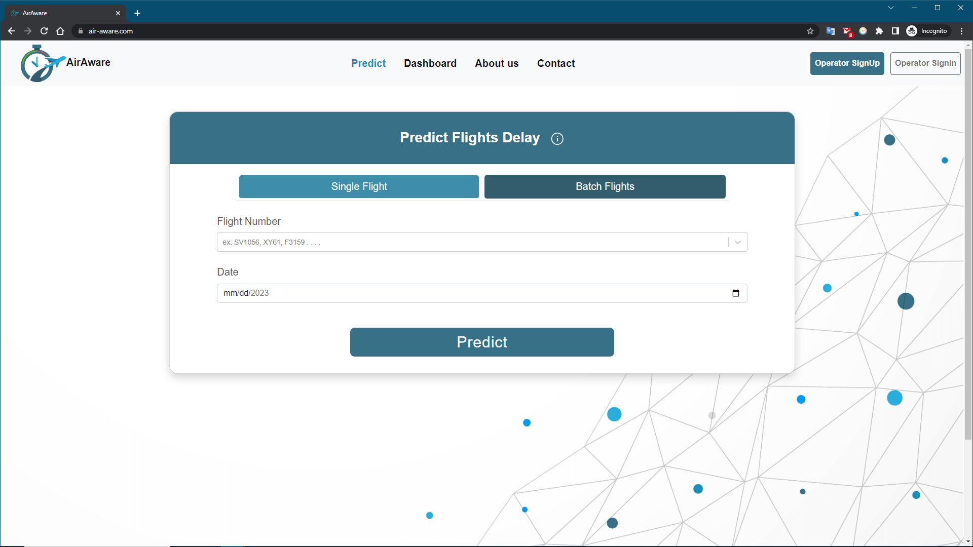This screenshot has width=973, height=547.
Task: Open the Predict nav item
Action: pos(368,63)
